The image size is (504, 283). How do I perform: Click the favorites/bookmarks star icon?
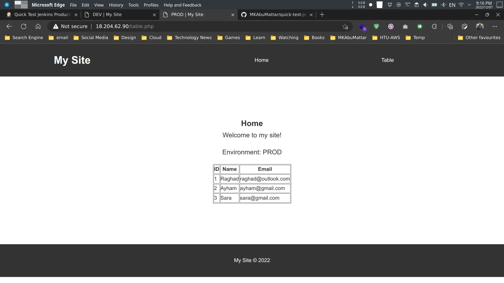tap(345, 27)
